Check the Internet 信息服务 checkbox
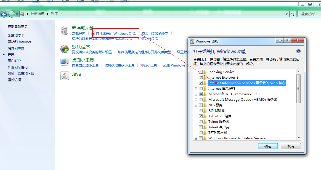The height and width of the screenshot is (170, 321). coord(201,89)
